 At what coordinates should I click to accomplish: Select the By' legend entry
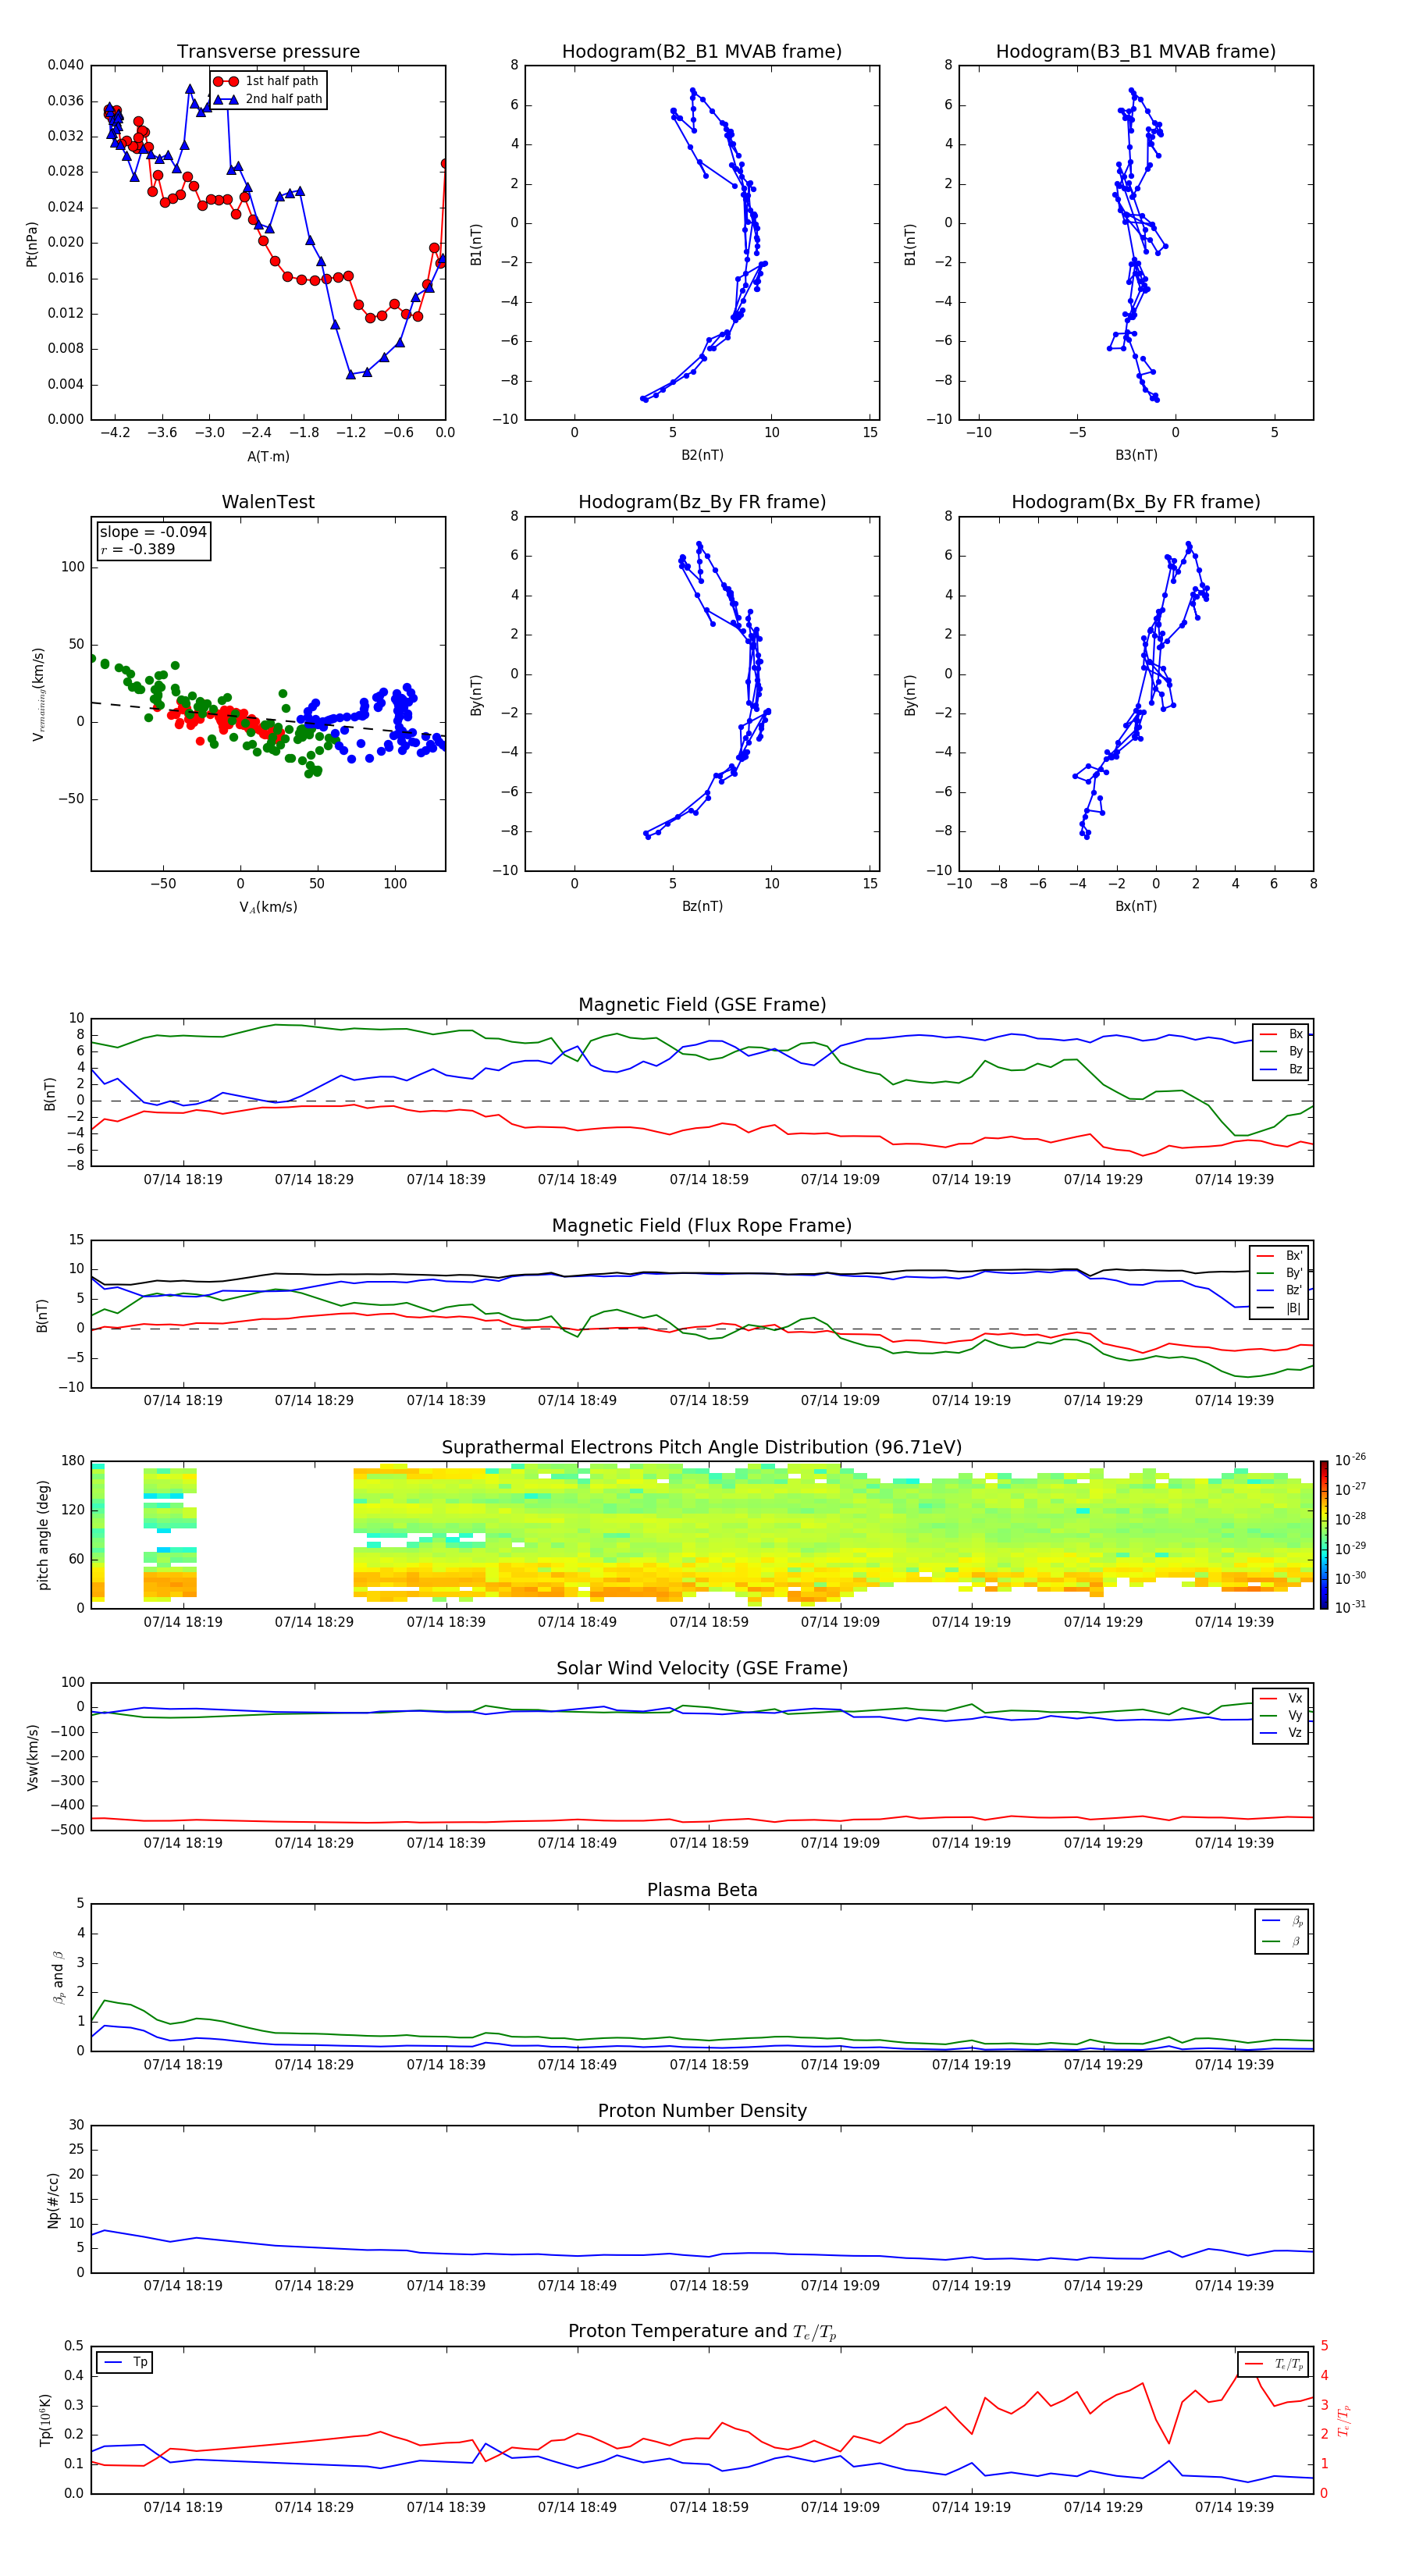coord(1280,1273)
